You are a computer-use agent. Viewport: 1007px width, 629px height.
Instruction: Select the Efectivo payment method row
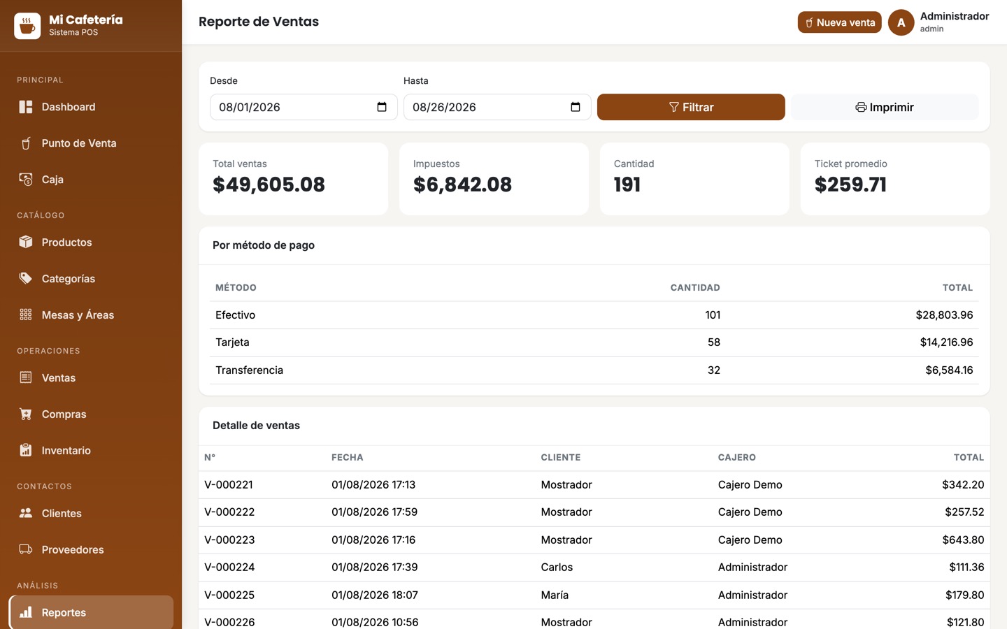click(594, 315)
